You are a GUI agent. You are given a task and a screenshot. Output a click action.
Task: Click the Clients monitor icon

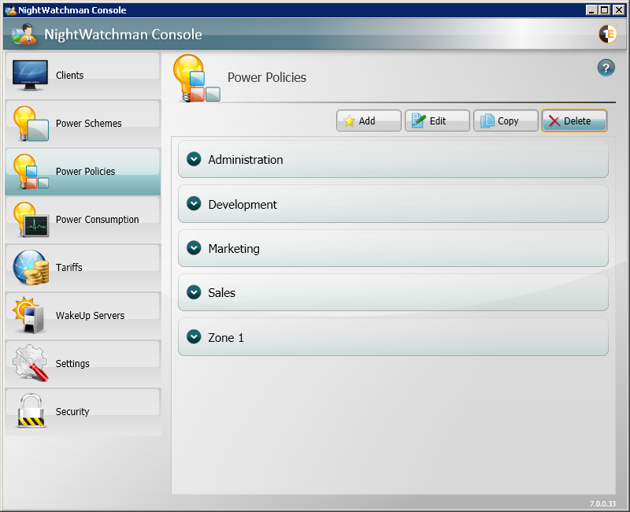click(31, 76)
